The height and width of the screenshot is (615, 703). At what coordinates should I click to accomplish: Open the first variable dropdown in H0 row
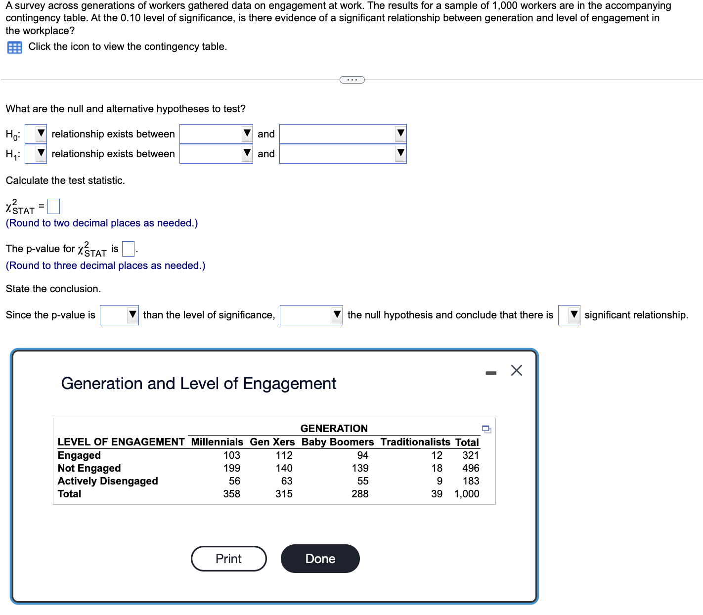pyautogui.click(x=246, y=133)
